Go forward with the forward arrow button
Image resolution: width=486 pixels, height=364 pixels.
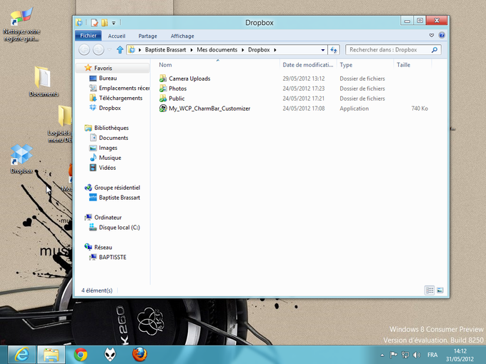[98, 49]
